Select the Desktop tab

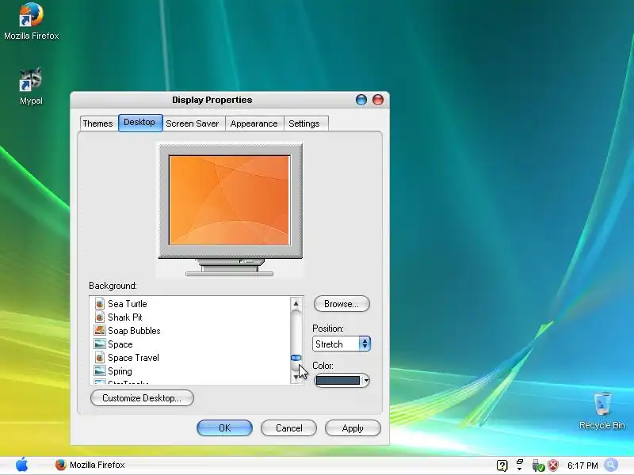140,123
